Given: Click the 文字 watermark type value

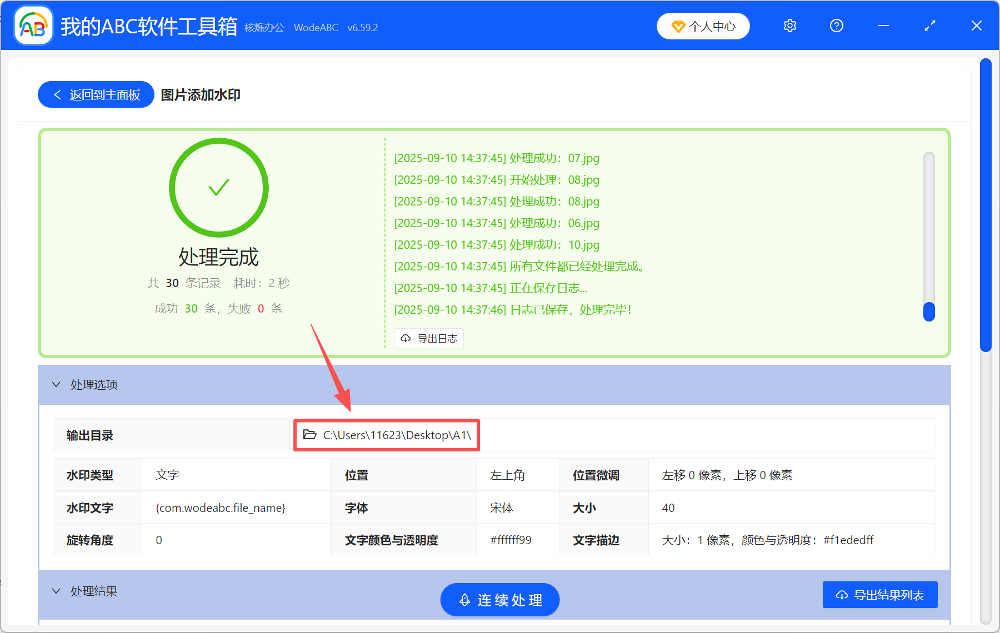Looking at the screenshot, I should click(167, 475).
